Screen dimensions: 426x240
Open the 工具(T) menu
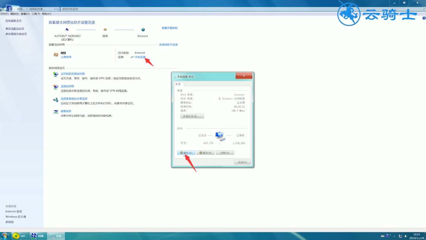(36, 14)
